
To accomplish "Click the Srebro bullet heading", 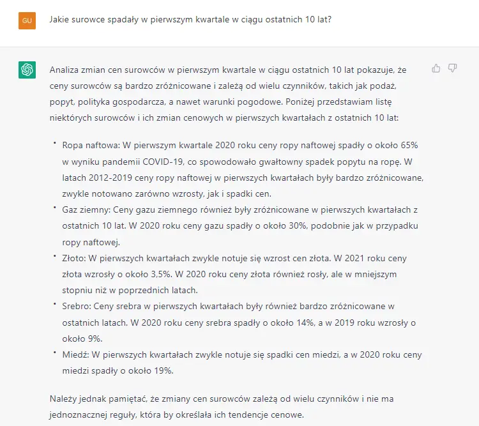I will [77, 307].
